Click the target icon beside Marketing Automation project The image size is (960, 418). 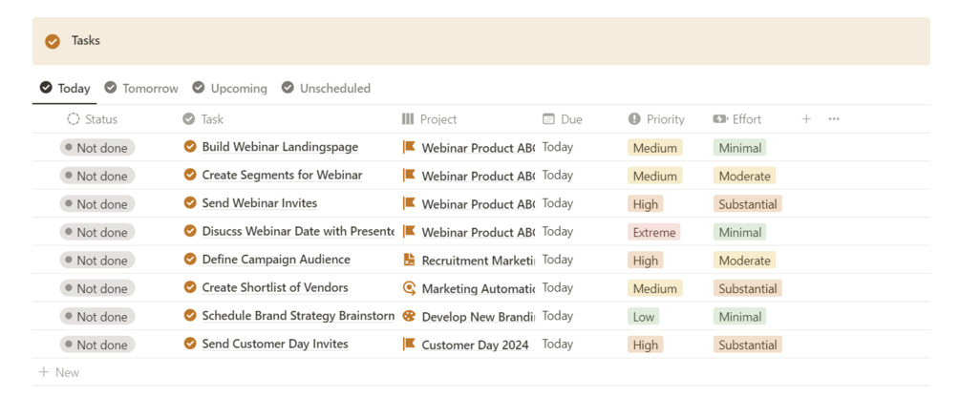(409, 288)
